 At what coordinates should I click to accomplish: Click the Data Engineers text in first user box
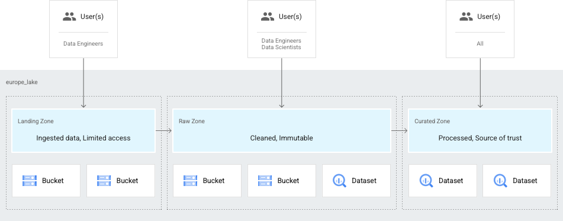point(83,44)
